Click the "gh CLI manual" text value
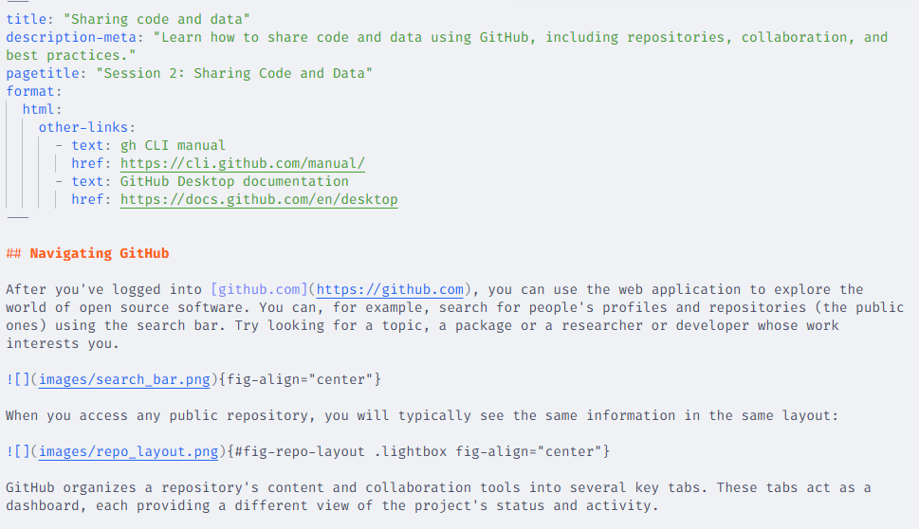 [173, 145]
